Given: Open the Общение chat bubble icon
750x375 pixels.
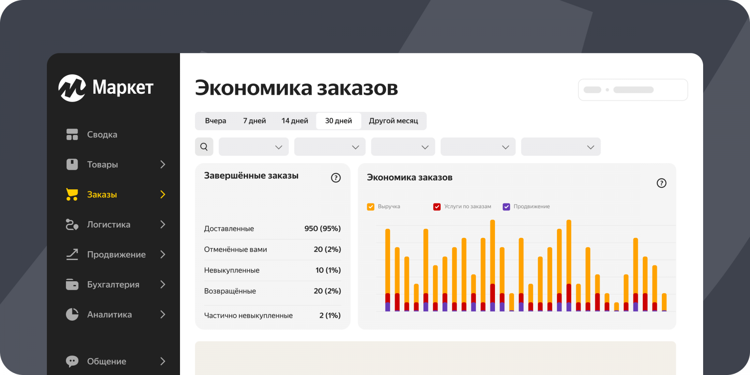Looking at the screenshot, I should click(72, 361).
